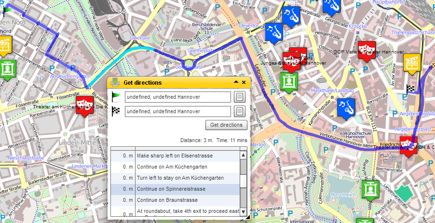Image resolution: width=435 pixels, height=223 pixels.
Task: Open the list button beside the start address
Action: pos(240,97)
